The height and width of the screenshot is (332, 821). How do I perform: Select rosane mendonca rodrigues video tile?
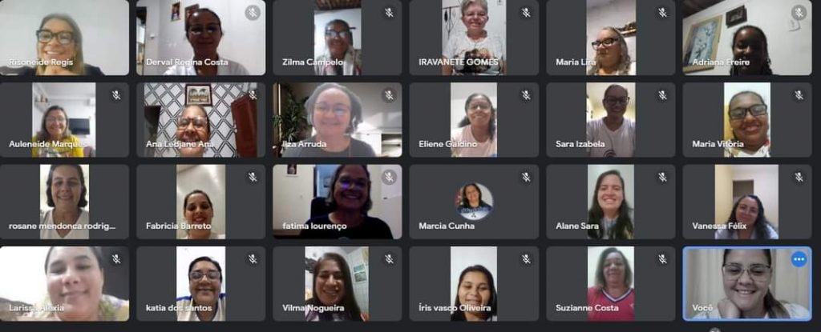tap(64, 202)
